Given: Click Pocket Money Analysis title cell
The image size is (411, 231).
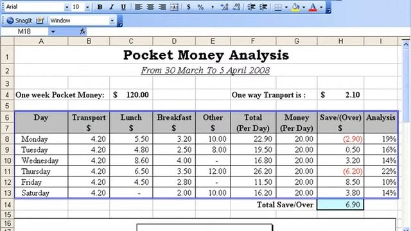Looking at the screenshot, I should [x=206, y=55].
